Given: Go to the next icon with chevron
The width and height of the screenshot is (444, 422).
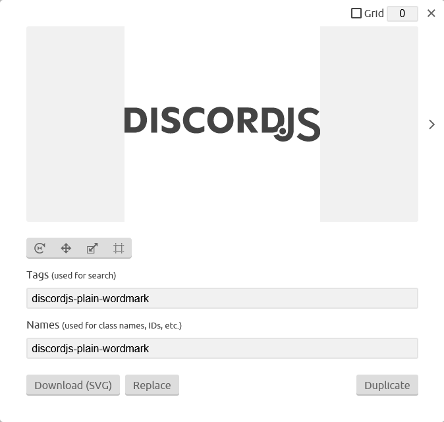Looking at the screenshot, I should [x=431, y=124].
